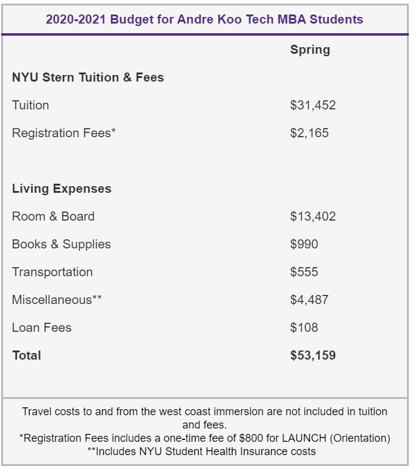Click the LAUNCH Orientation fee footnote
Viewport: 416px width, 469px height.
[x=205, y=438]
